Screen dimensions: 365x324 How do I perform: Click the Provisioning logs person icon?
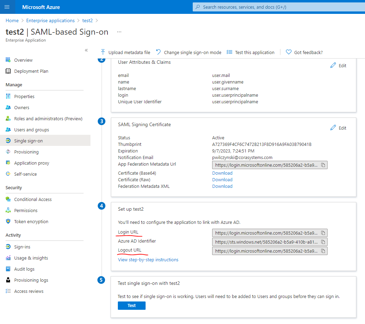click(x=8, y=280)
